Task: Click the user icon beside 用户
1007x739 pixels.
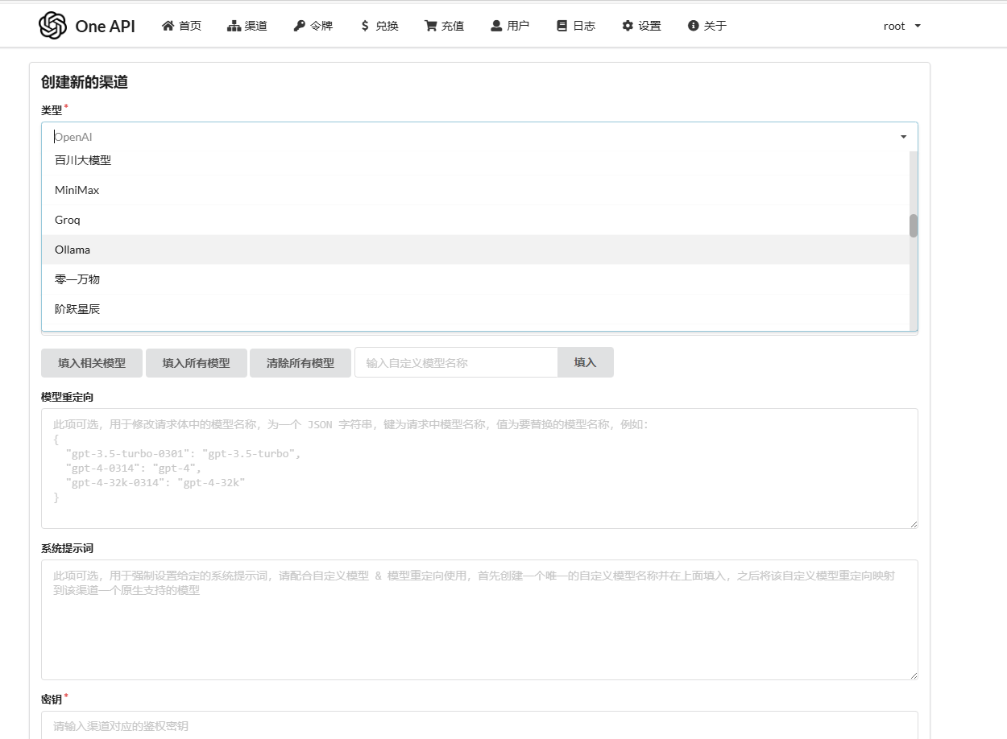Action: pos(496,26)
